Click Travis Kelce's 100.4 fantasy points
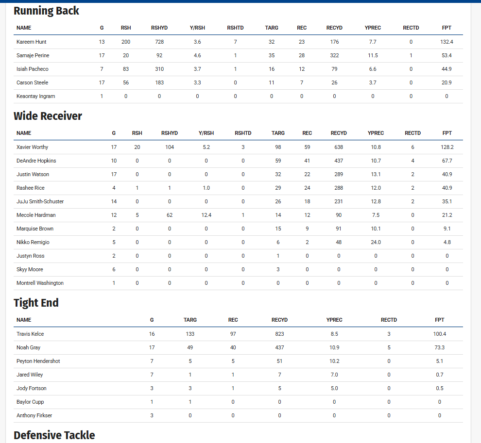This screenshot has width=481, height=443. 440,334
